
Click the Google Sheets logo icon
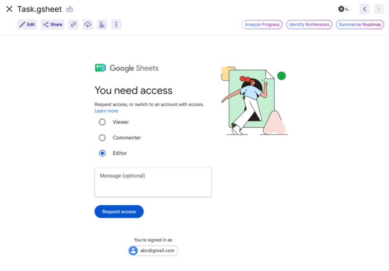tap(100, 68)
